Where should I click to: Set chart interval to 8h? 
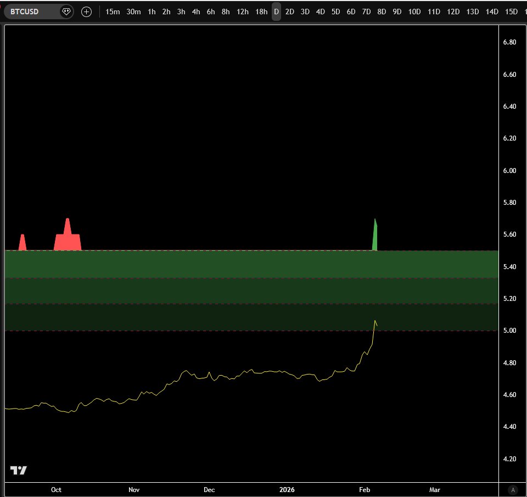226,12
